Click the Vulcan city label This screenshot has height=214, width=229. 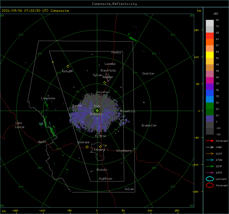130,189
